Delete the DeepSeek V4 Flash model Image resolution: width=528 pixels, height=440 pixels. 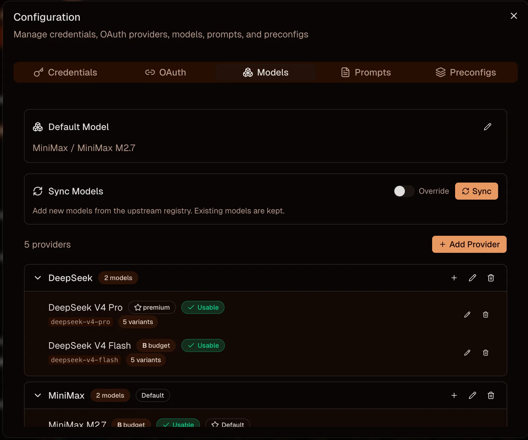pyautogui.click(x=486, y=353)
